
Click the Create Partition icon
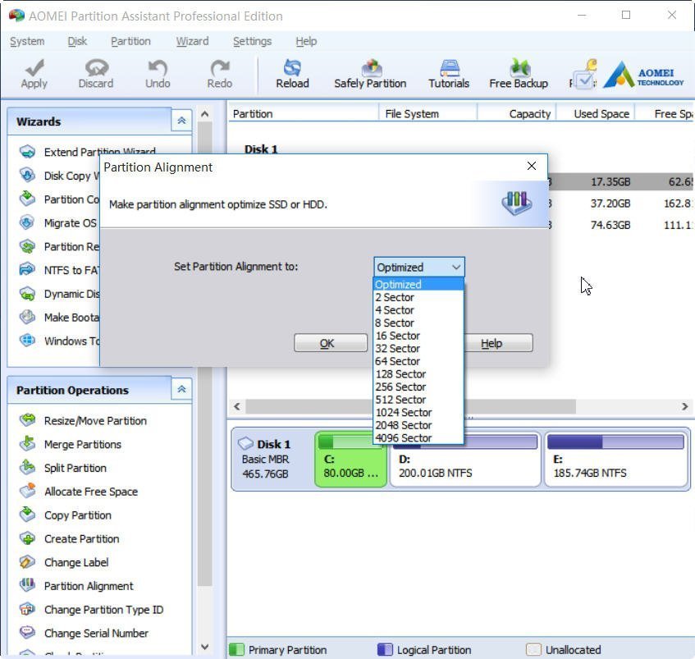pos(27,538)
